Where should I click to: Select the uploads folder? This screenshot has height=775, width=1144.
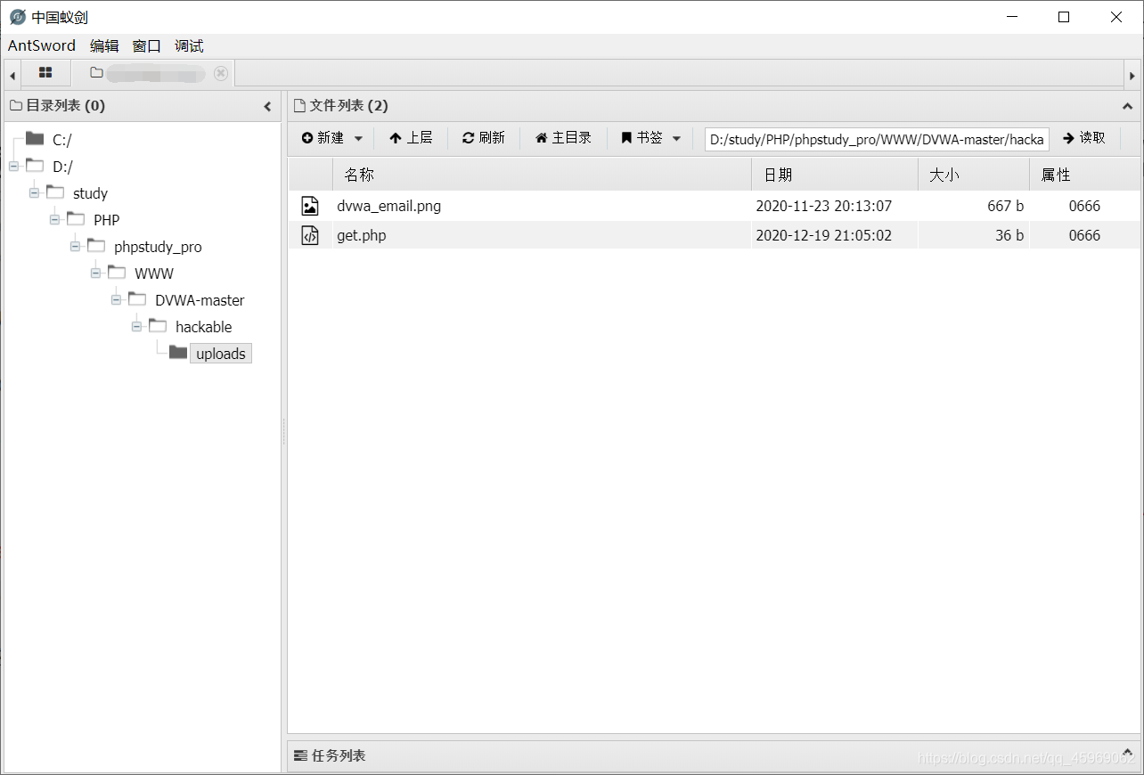221,354
